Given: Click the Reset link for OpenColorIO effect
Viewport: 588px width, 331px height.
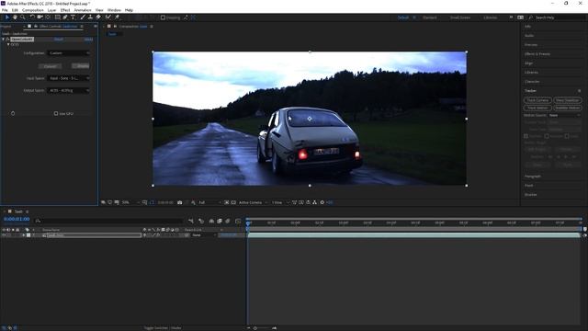Looking at the screenshot, I should point(59,39).
